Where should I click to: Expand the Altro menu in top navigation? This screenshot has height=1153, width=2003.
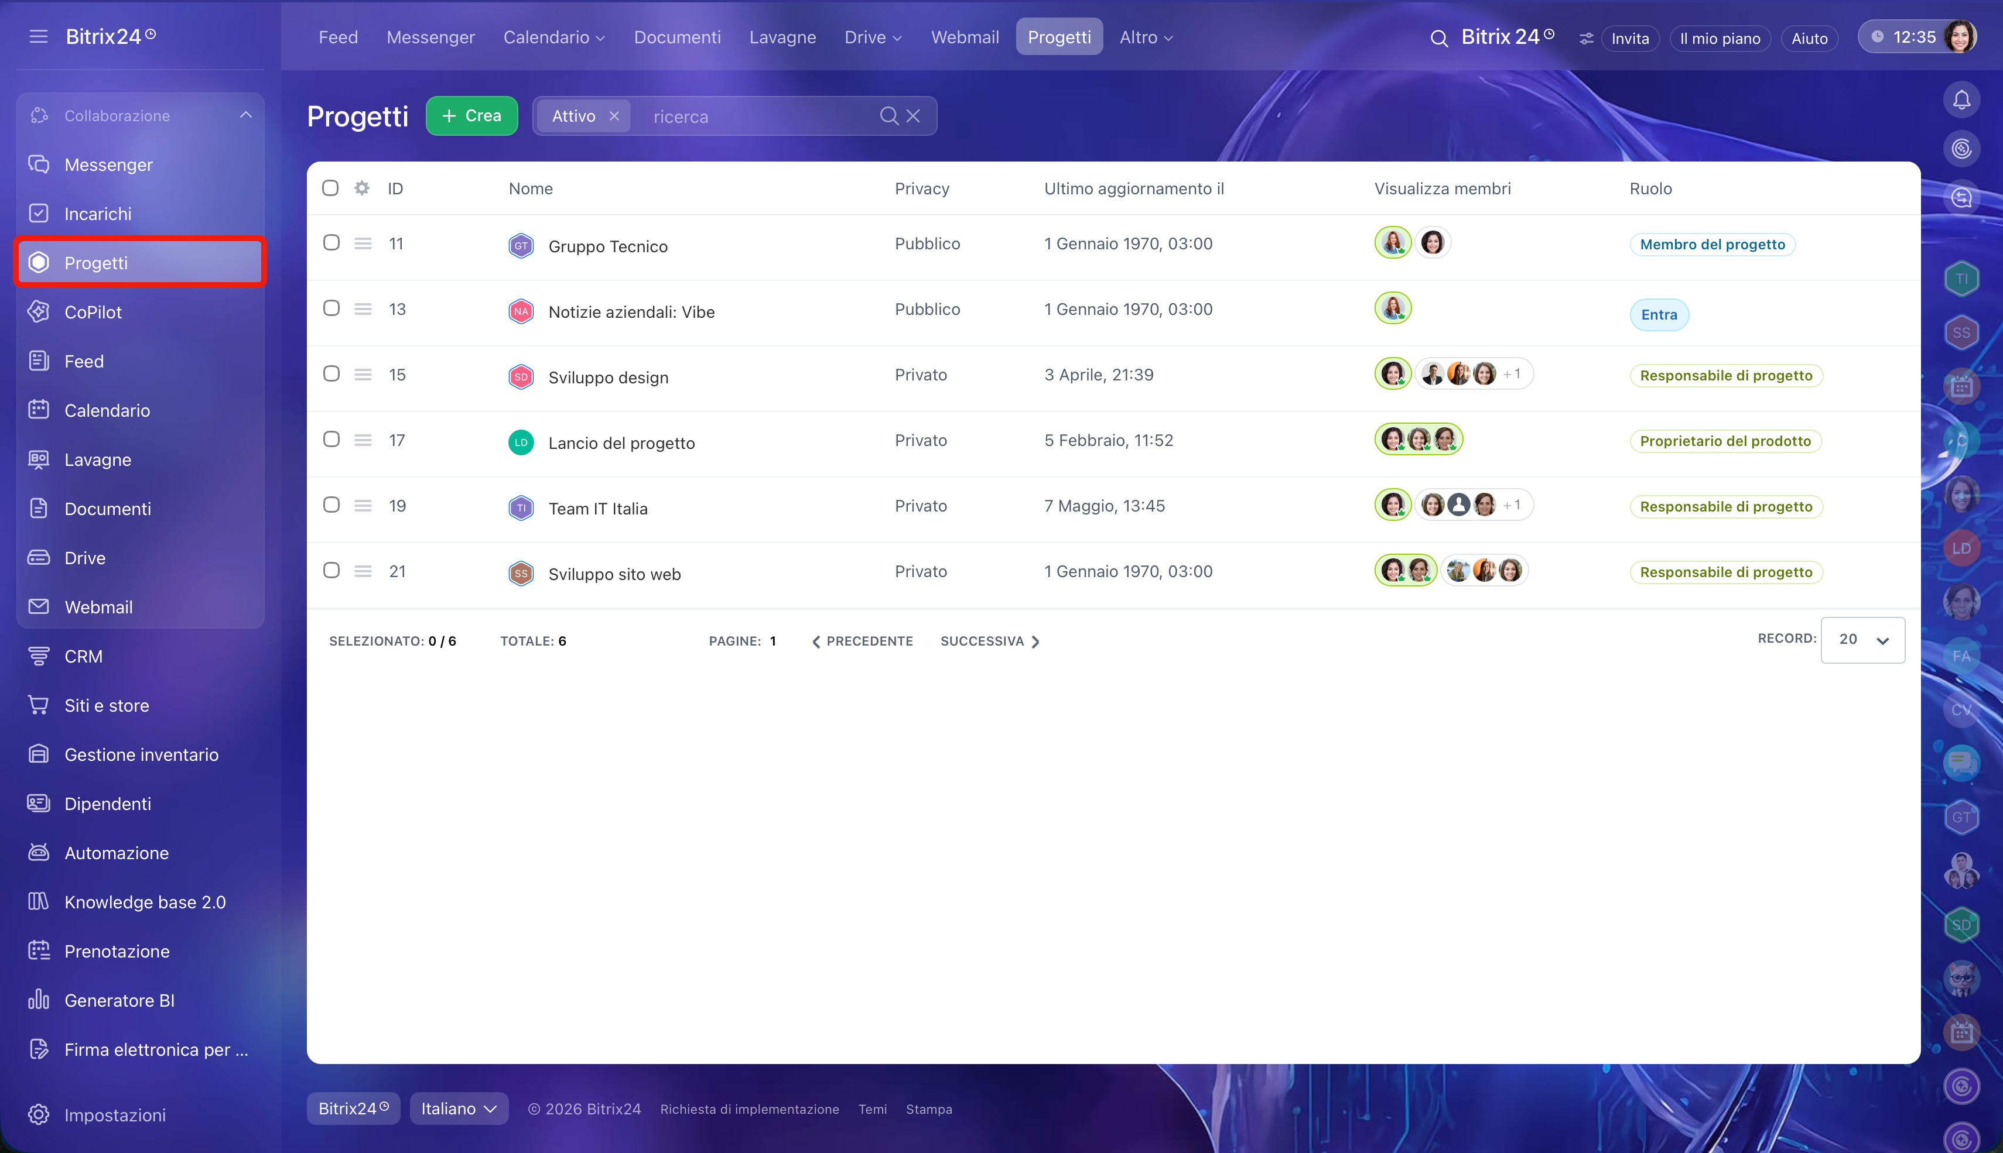point(1146,37)
